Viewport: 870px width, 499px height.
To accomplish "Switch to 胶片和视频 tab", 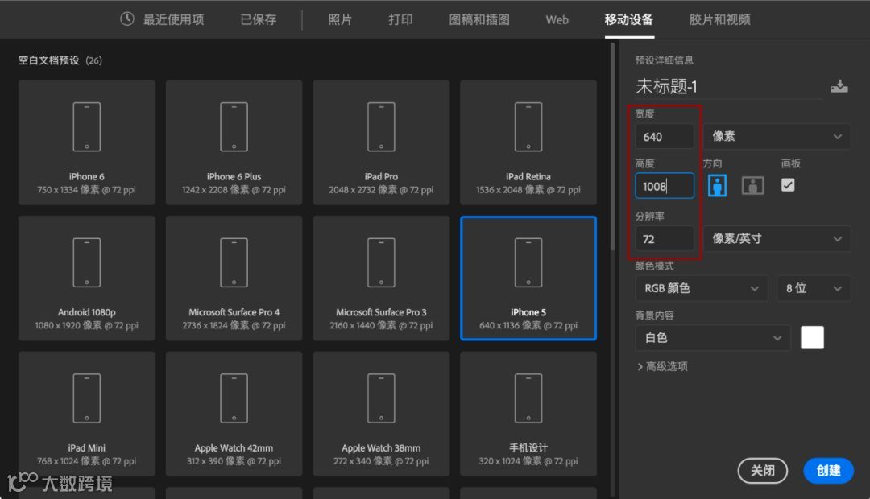I will click(719, 19).
